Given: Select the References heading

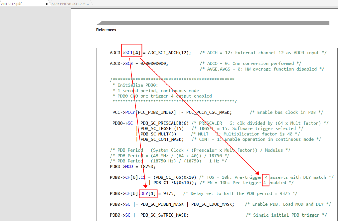Looking at the screenshot, I should (x=106, y=30).
